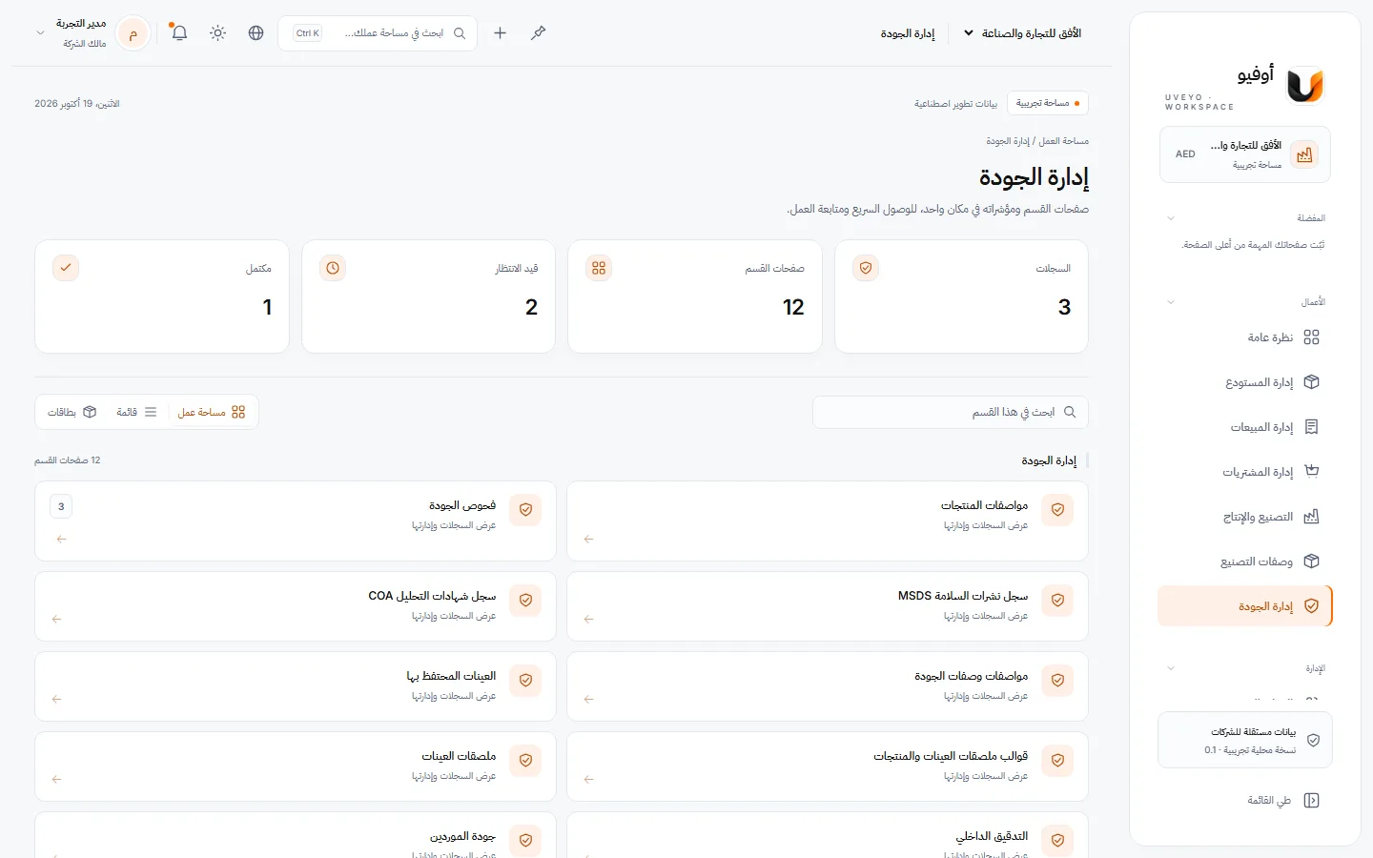This screenshot has width=1373, height=858.
Task: Focus the top search field with Ctrl K hint
Action: pyautogui.click(x=378, y=33)
